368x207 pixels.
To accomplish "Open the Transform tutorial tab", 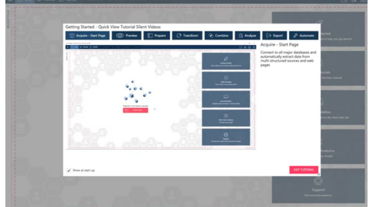I will click(187, 36).
